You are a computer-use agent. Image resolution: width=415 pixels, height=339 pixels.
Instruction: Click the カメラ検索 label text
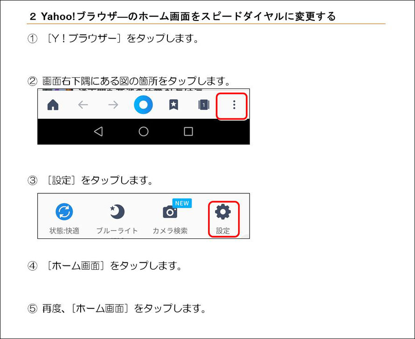tap(170, 231)
